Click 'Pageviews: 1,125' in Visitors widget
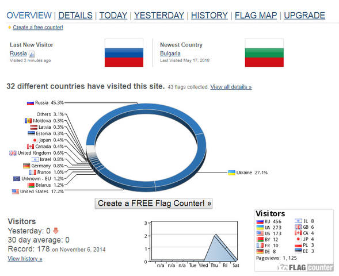The height and width of the screenshot is (276, 339). point(276,258)
